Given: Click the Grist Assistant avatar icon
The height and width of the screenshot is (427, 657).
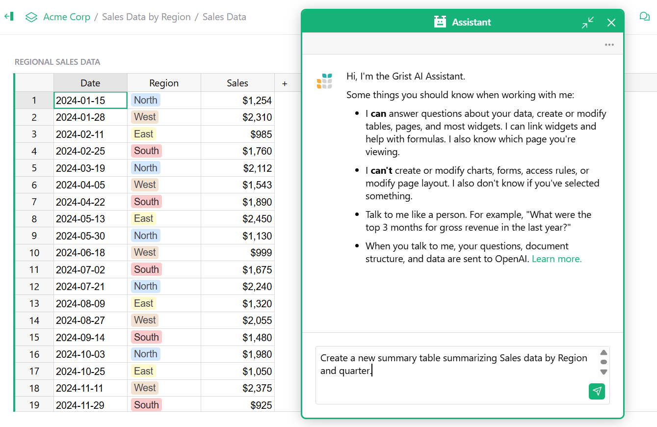Looking at the screenshot, I should pyautogui.click(x=324, y=81).
